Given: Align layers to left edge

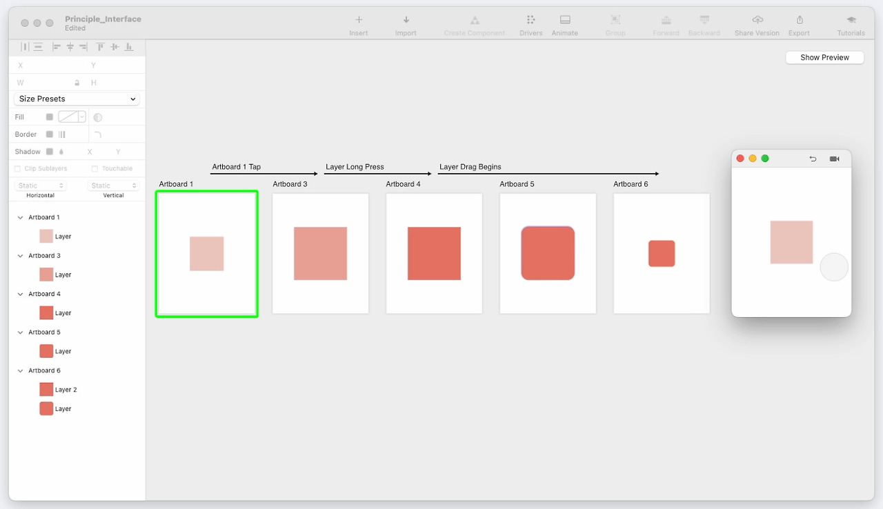Looking at the screenshot, I should (x=57, y=47).
